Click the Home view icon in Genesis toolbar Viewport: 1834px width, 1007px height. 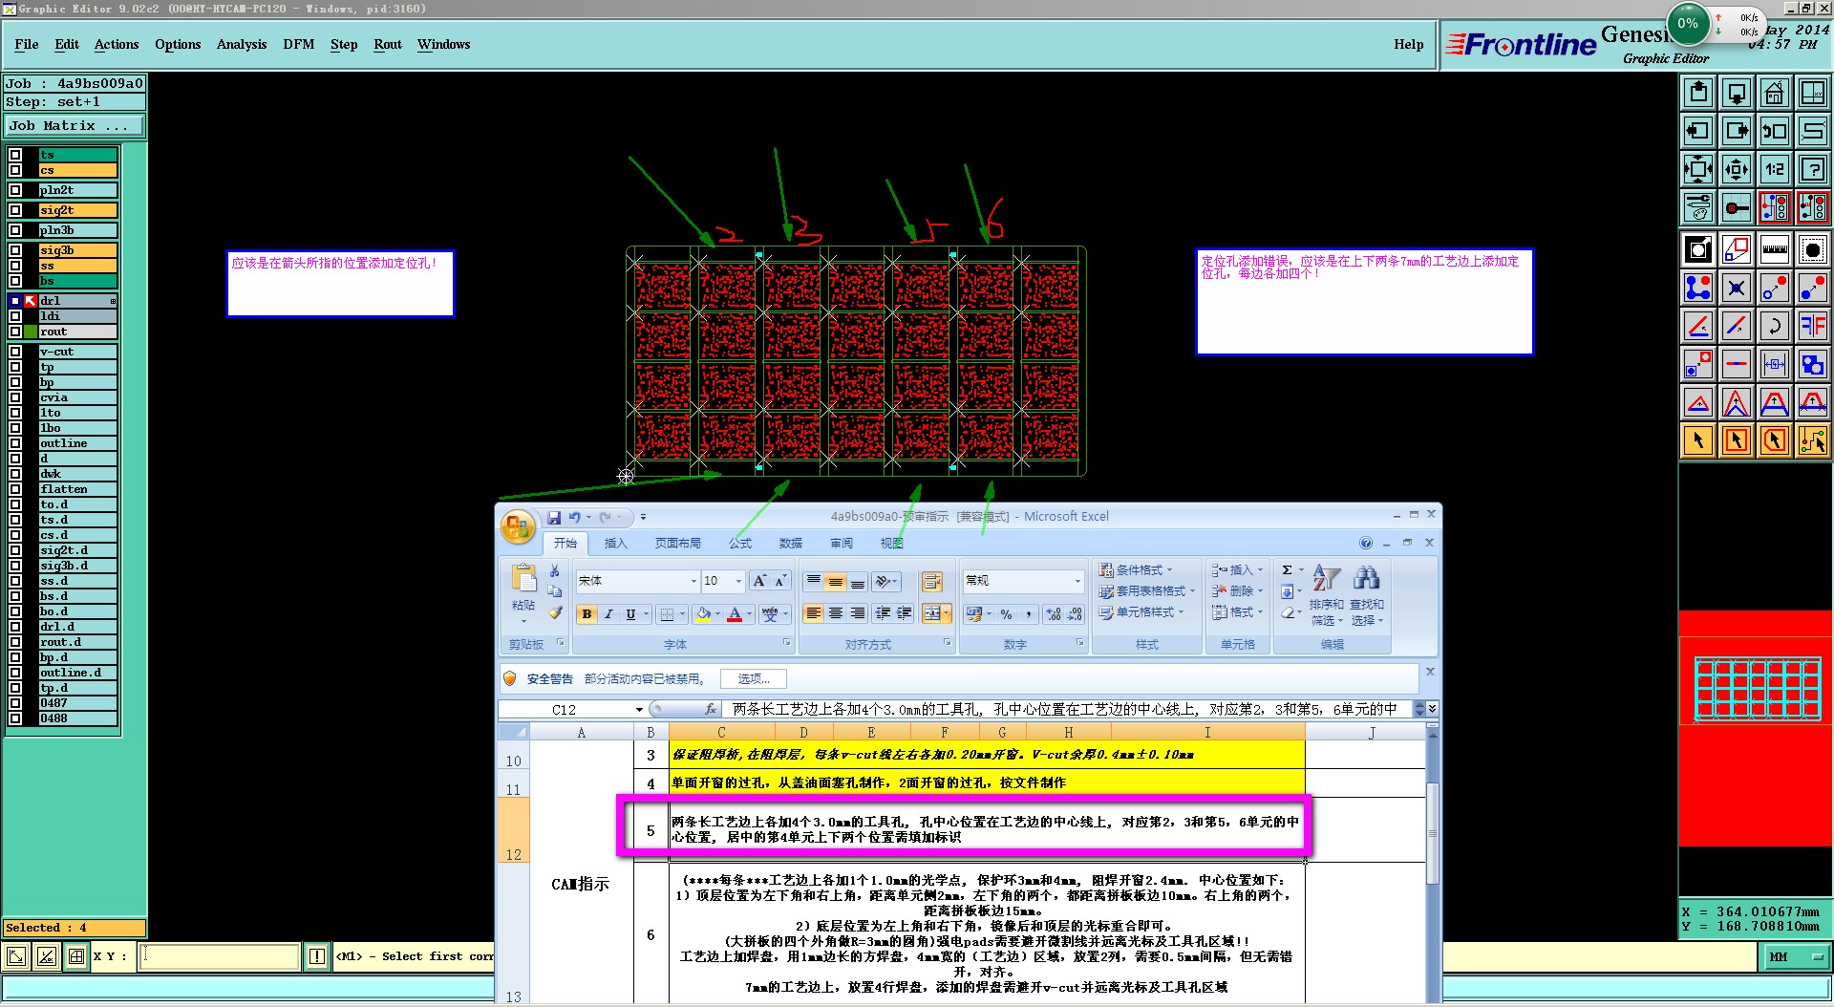point(1774,93)
